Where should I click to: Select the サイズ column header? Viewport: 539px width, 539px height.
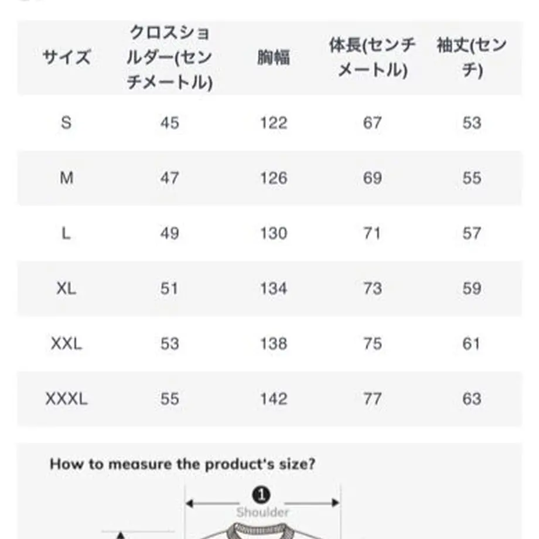tap(67, 57)
